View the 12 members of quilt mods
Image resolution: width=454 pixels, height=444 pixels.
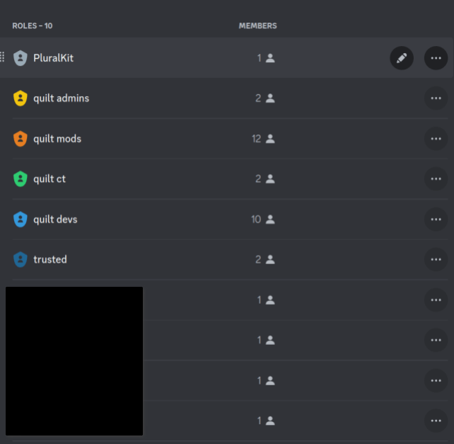tap(263, 139)
